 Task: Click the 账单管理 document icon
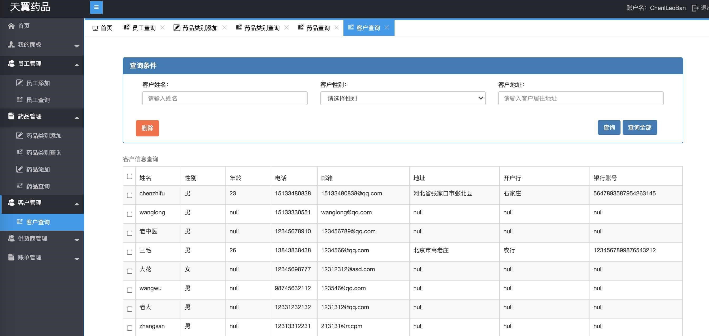[x=11, y=257]
